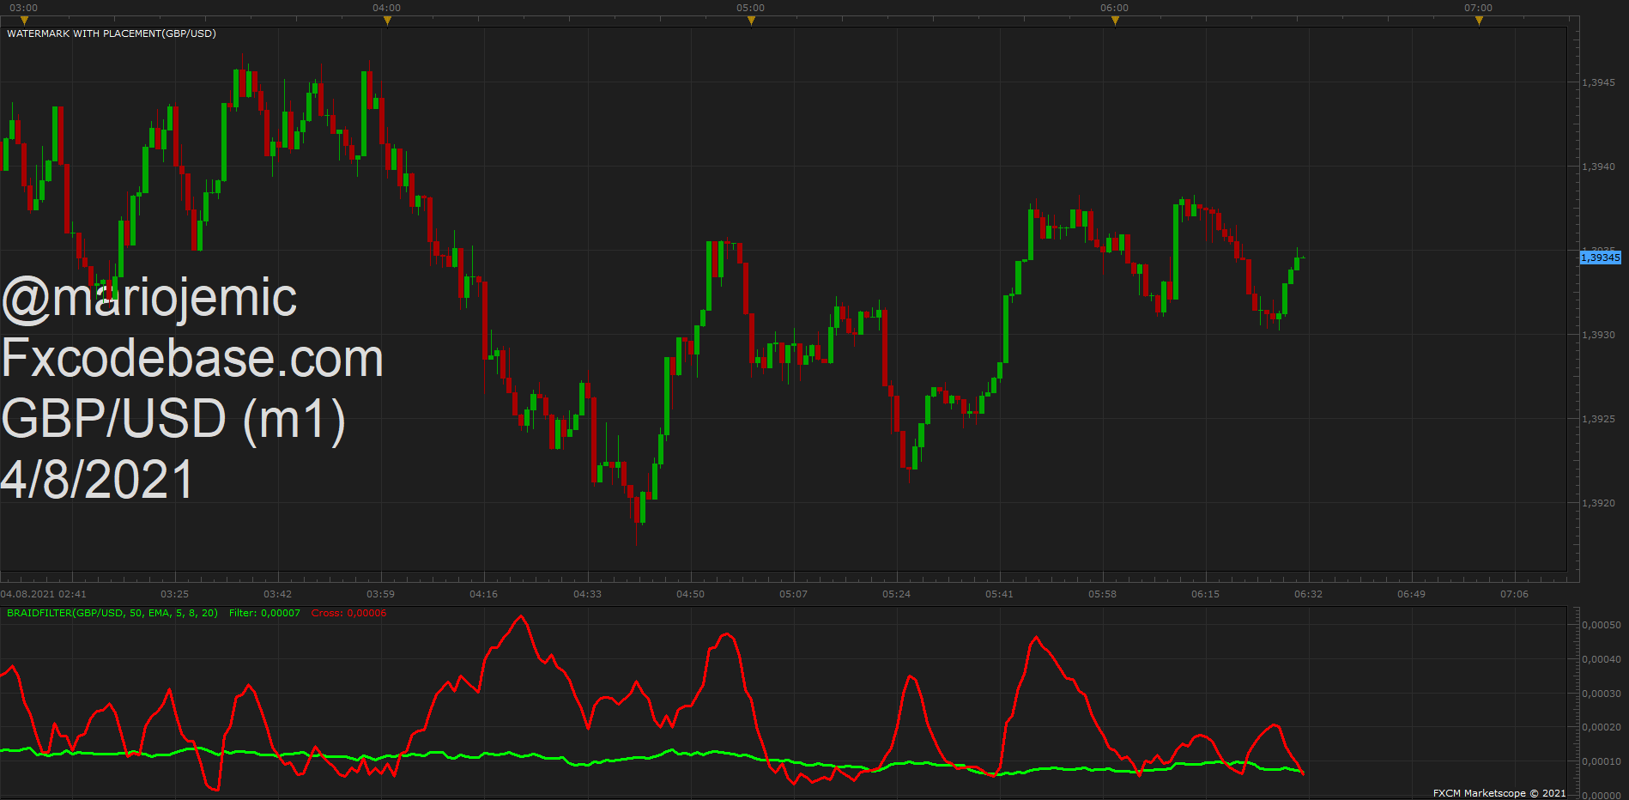Viewport: 1629px width, 800px height.
Task: Click the 0,00040 indicator axis label
Action: 1602,659
